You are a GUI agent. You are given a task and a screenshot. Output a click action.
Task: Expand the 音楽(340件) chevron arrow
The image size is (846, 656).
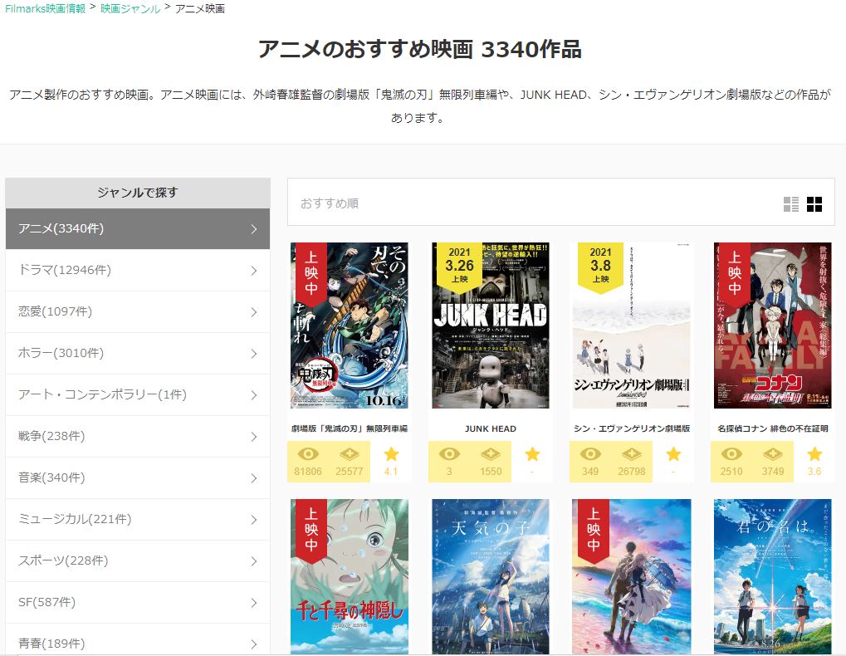point(253,478)
